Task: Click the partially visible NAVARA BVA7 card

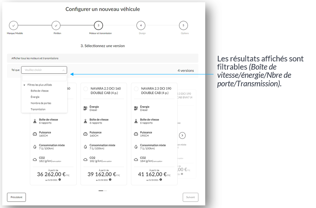Action: [187, 134]
